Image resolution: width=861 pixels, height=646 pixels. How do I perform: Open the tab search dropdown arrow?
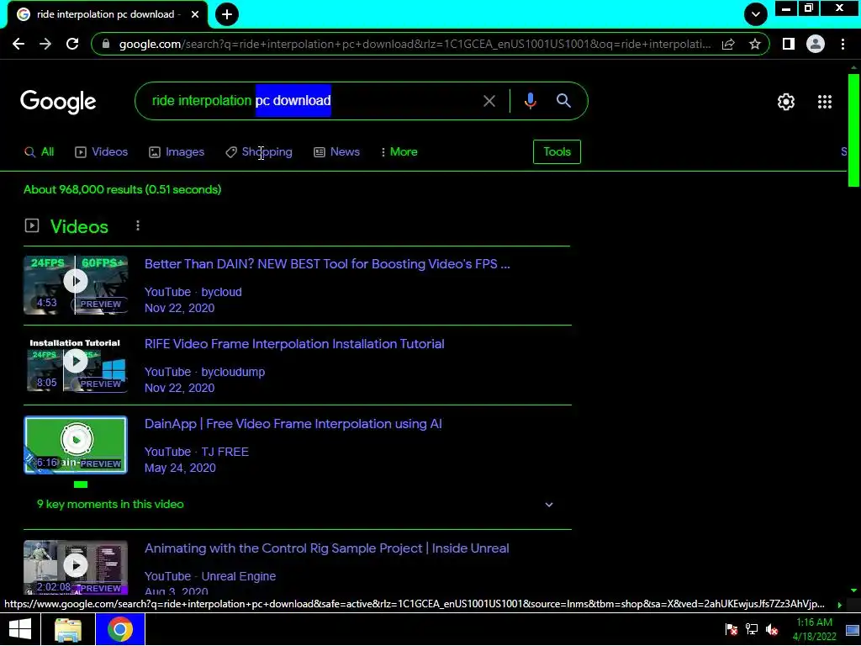tap(756, 14)
